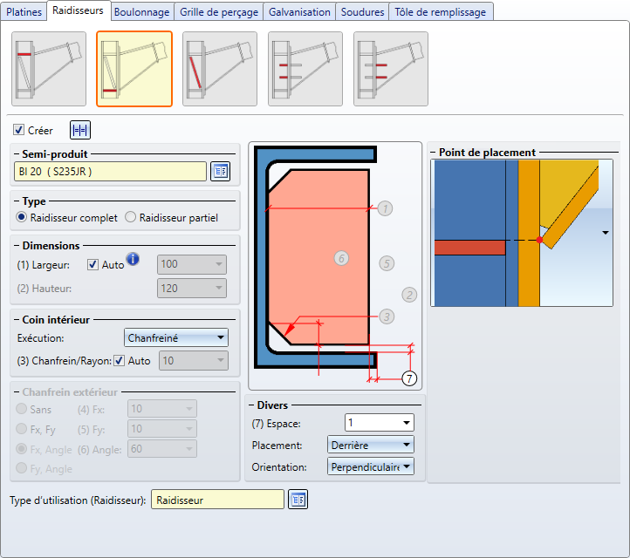The height and width of the screenshot is (558, 630).
Task: Select the double stiffener right-side layout icon
Action: coord(390,69)
